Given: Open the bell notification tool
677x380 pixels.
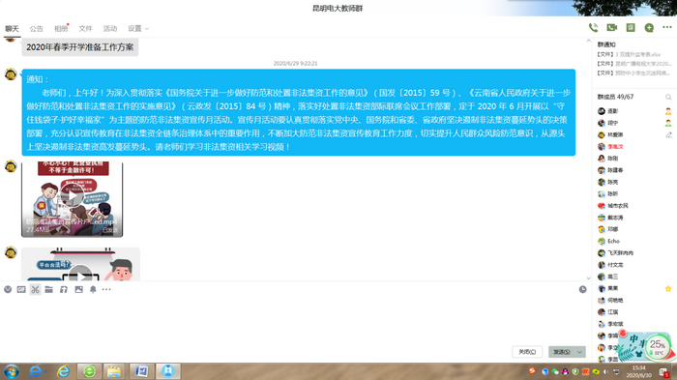Looking at the screenshot, I should [x=93, y=289].
